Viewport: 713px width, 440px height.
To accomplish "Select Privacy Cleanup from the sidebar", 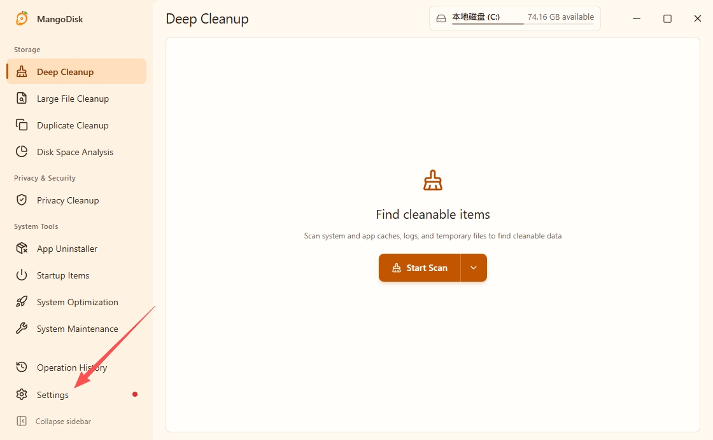I will click(76, 200).
